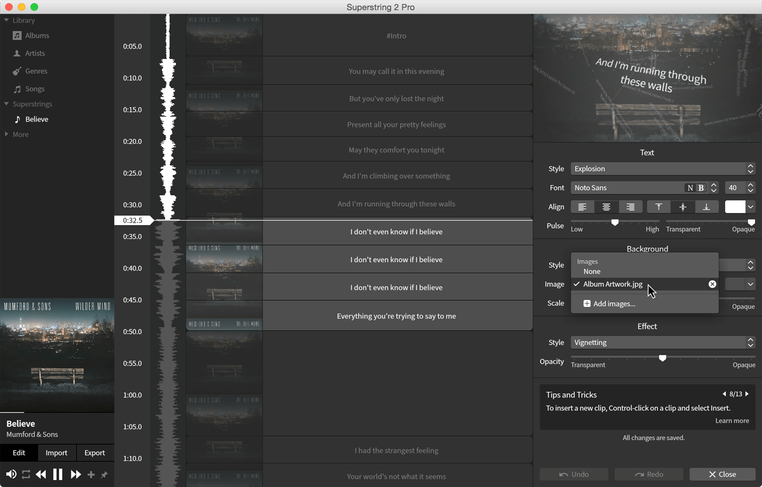Click the font size 40 stepper
This screenshot has height=487, width=762.
point(751,188)
